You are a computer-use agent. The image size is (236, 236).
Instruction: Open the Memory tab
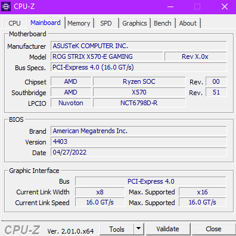point(79,23)
